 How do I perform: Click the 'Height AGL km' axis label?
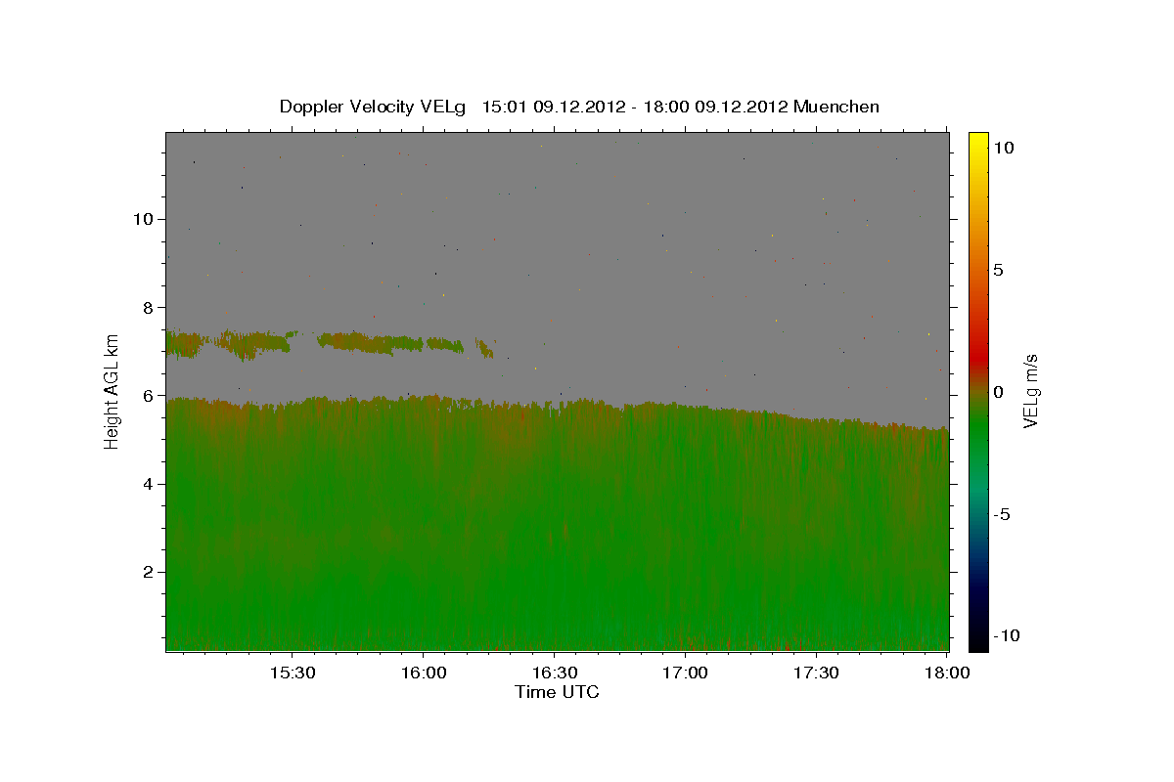(x=113, y=391)
